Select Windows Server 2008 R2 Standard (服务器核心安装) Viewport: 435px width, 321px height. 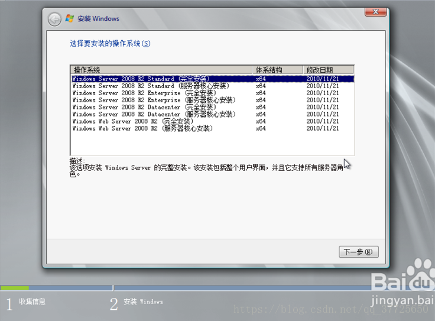point(213,86)
